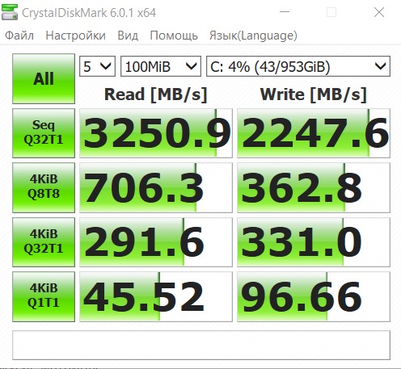Open the Настройки menu

pos(75,36)
